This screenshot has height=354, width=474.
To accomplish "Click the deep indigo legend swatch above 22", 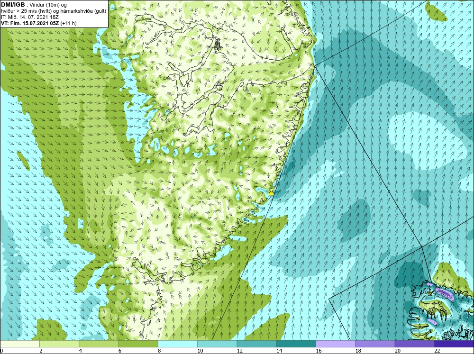I will click(x=454, y=344).
